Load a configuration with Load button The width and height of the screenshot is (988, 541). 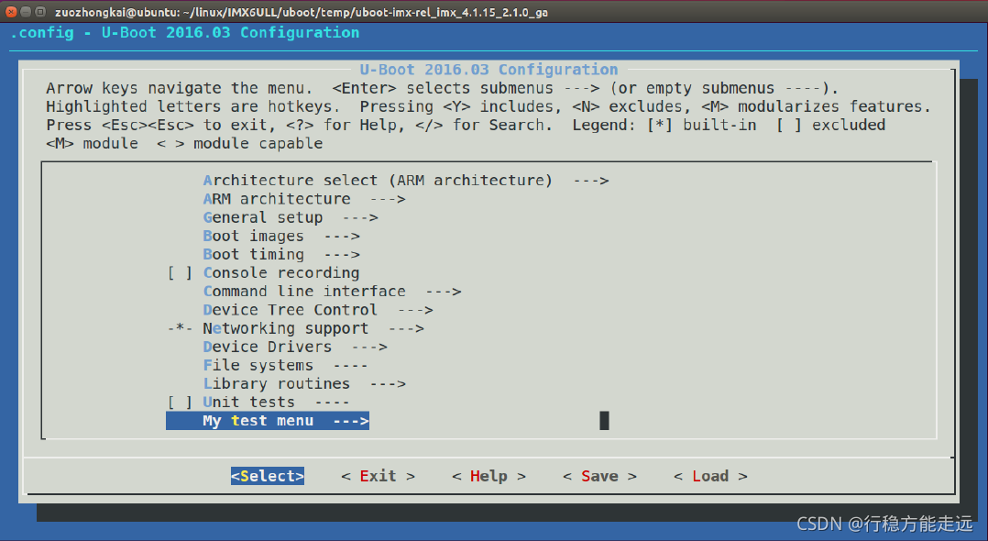pos(709,475)
